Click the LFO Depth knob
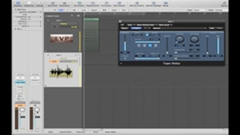 (x=194, y=39)
